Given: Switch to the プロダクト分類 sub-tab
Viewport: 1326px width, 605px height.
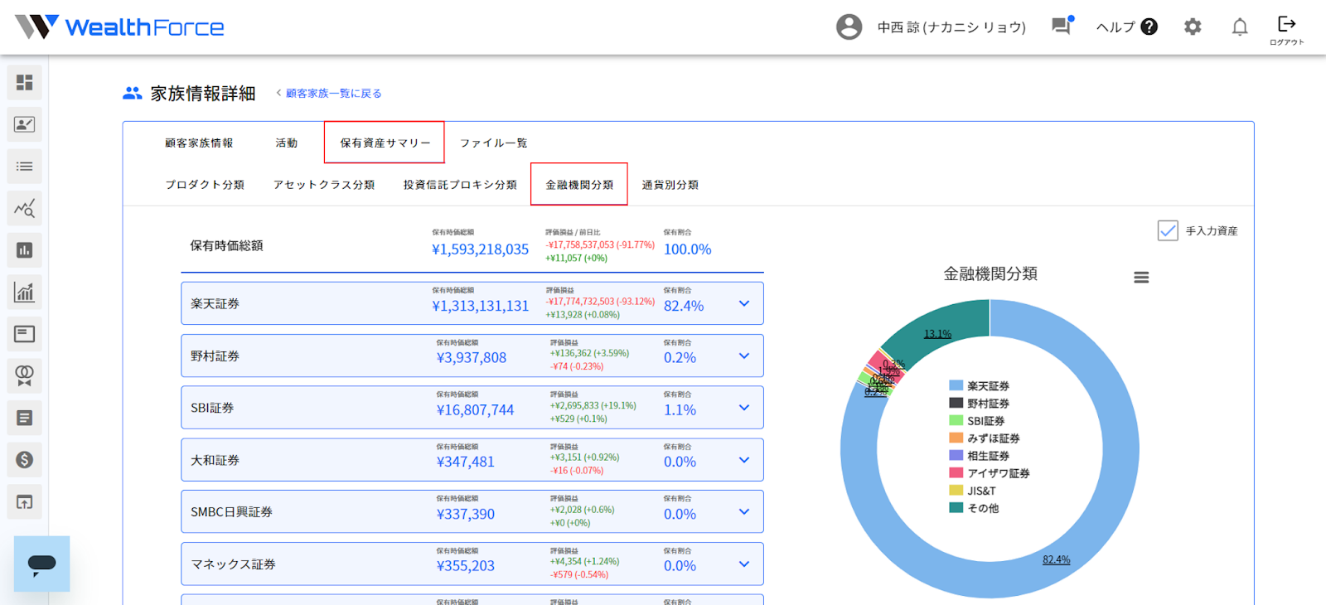Looking at the screenshot, I should click(205, 185).
